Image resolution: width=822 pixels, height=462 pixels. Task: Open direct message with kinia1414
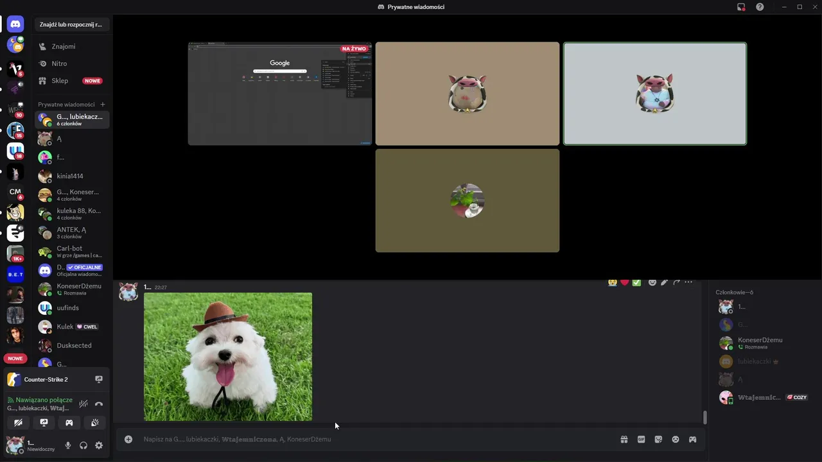pyautogui.click(x=72, y=176)
